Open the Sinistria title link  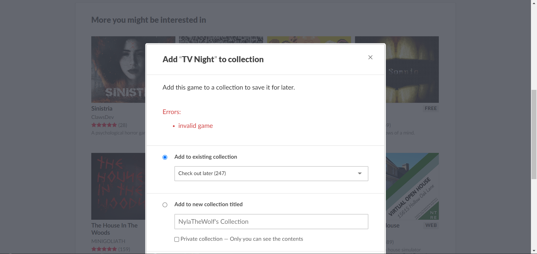click(102, 109)
